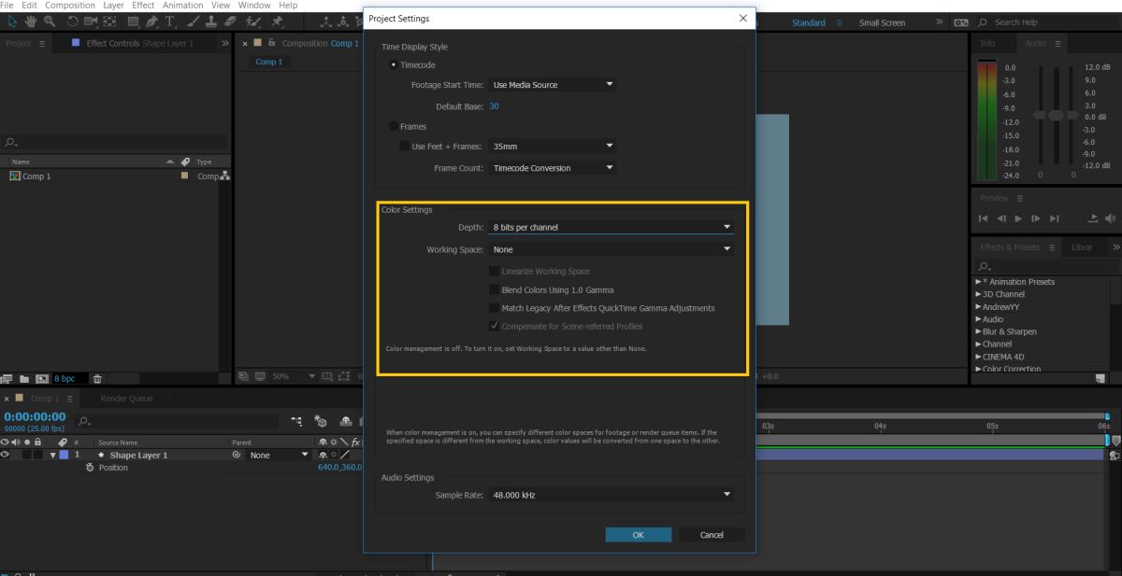This screenshot has width=1122, height=576.
Task: Enable Blend Colors Using 1.0 Gamma
Action: tap(494, 289)
